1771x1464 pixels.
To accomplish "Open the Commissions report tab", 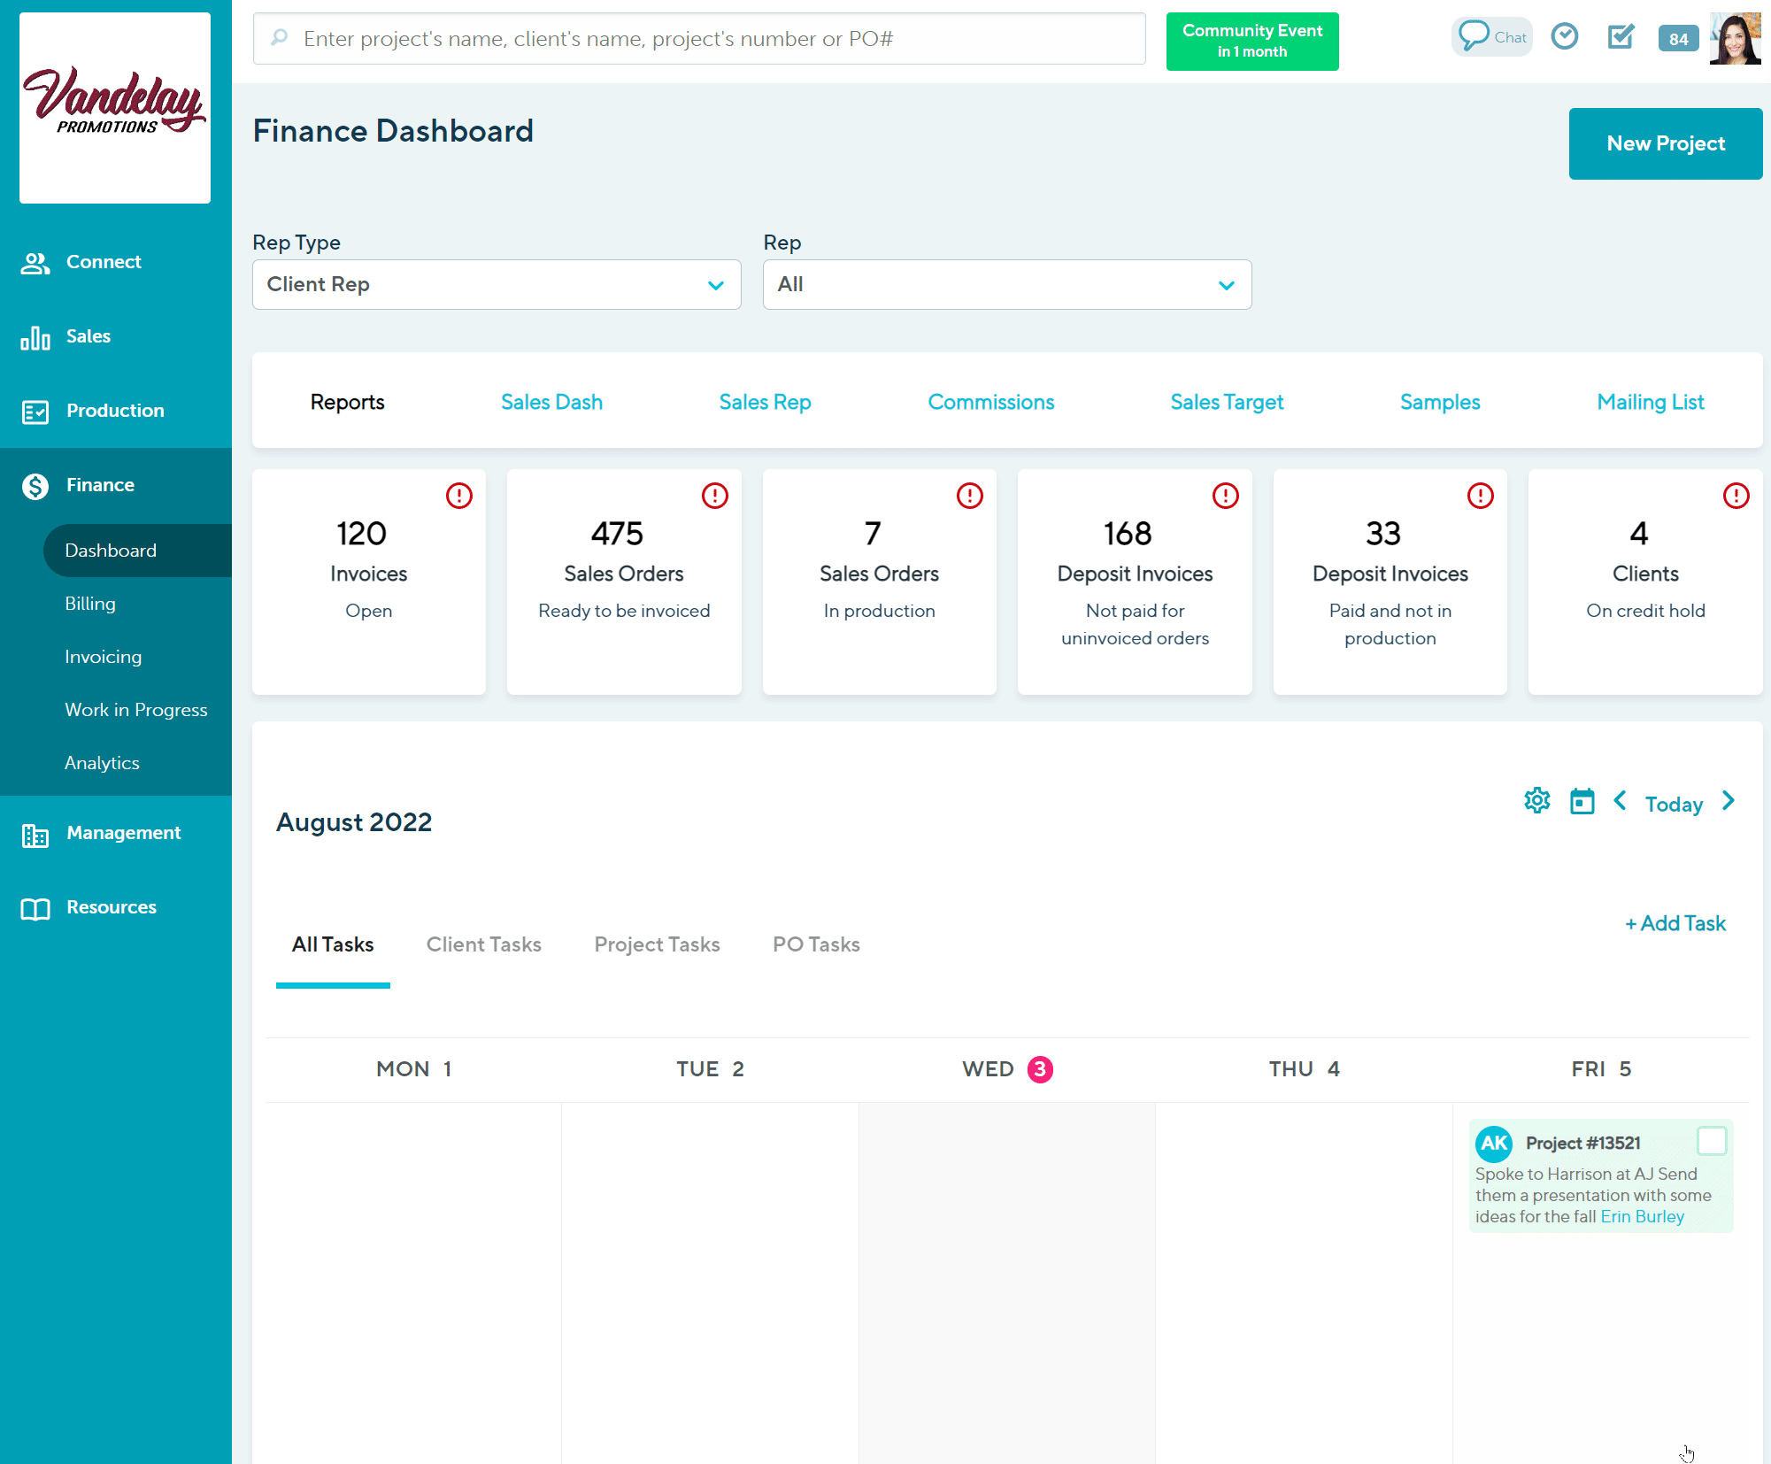I will (990, 402).
